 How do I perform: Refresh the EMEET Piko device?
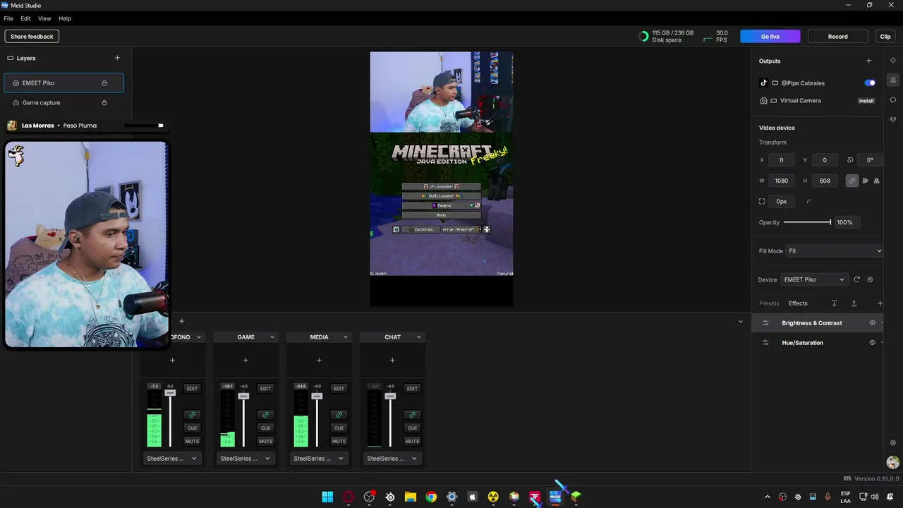(857, 279)
